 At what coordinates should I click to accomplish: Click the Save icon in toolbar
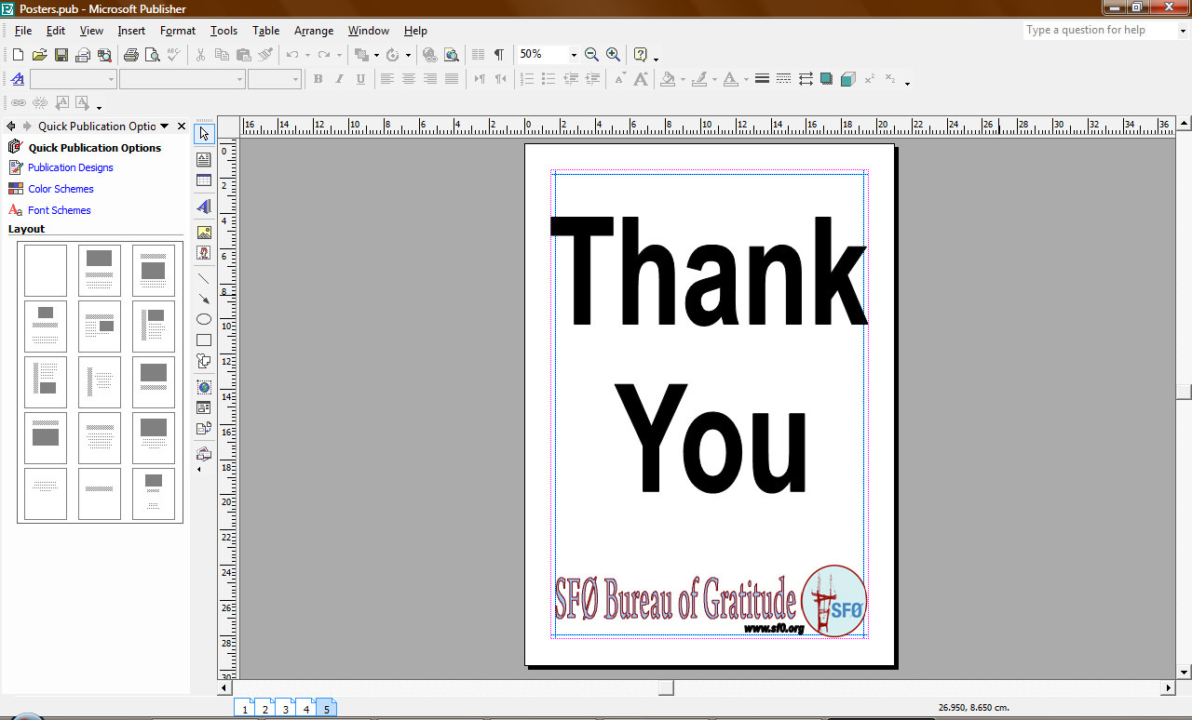pos(61,55)
